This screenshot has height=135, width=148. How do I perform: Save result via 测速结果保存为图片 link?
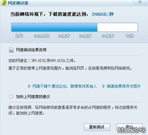coord(124,86)
